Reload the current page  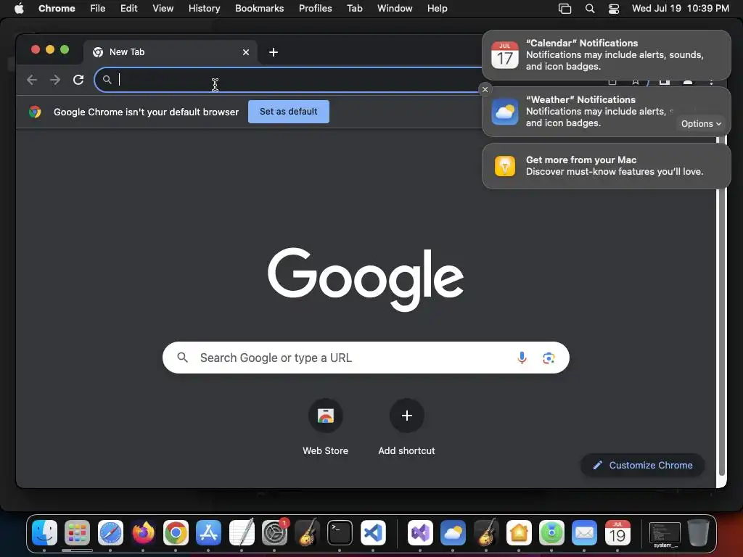tap(78, 80)
